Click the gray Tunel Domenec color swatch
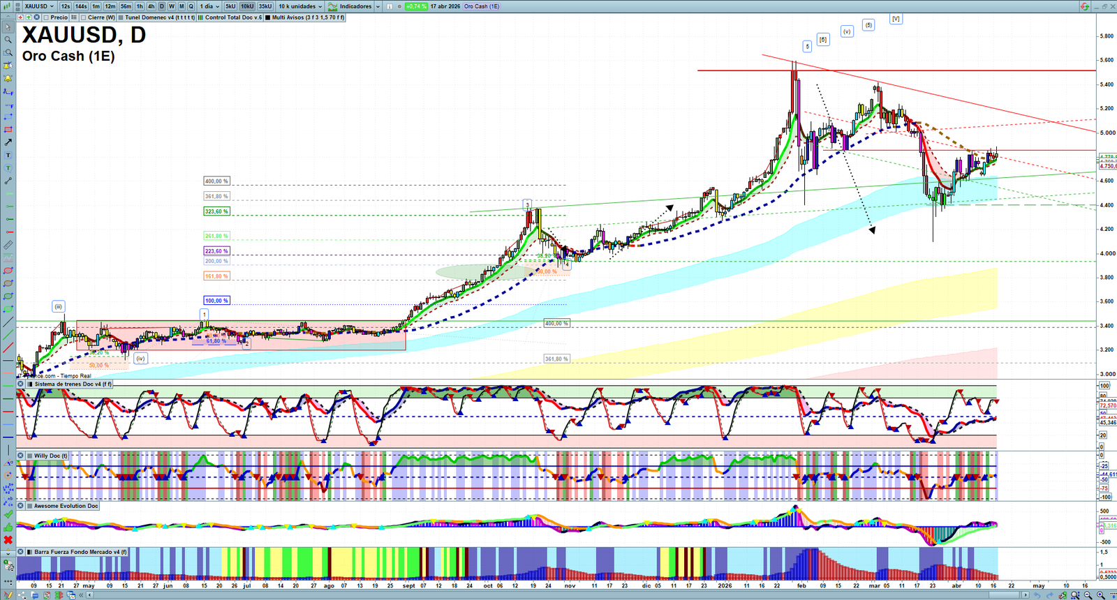 click(121, 17)
